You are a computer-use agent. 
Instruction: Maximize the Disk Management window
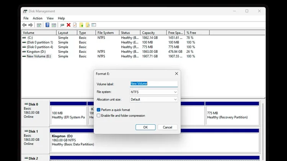pyautogui.click(x=247, y=11)
